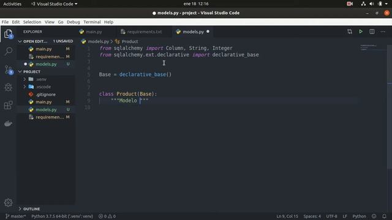Change indentation via Spaces: 4

click(312, 216)
